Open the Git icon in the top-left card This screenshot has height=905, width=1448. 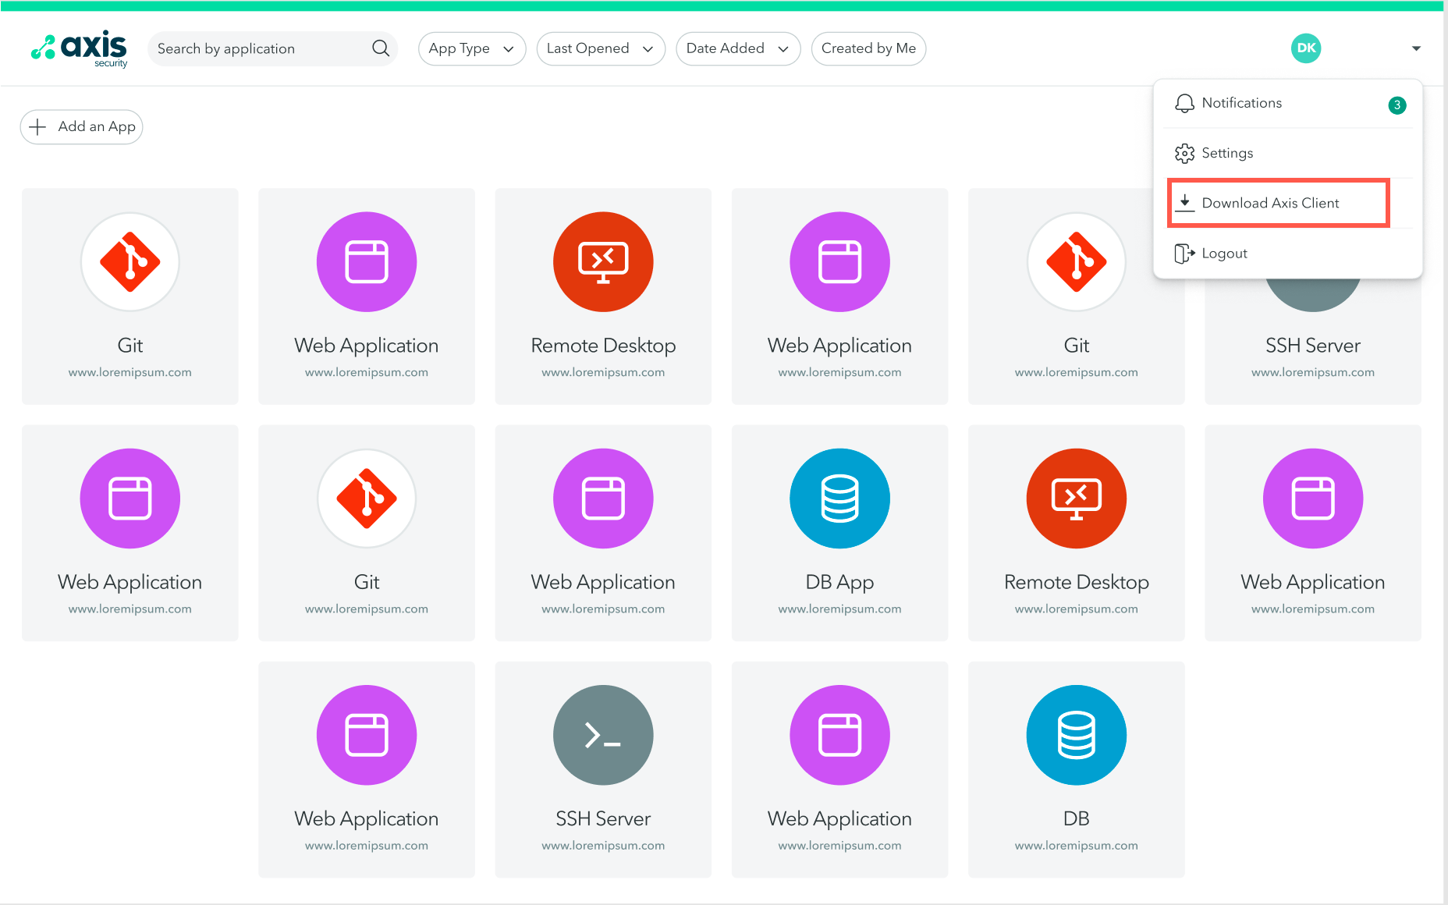[x=130, y=261]
